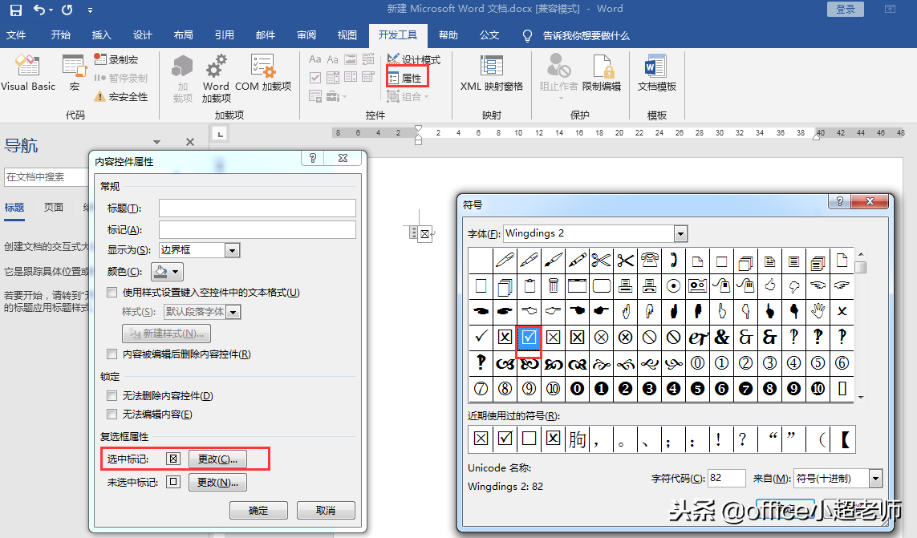Select circled number ① symbol
The image size is (917, 538).
coord(722,363)
